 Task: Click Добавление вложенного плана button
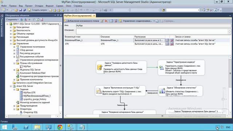[82, 21]
